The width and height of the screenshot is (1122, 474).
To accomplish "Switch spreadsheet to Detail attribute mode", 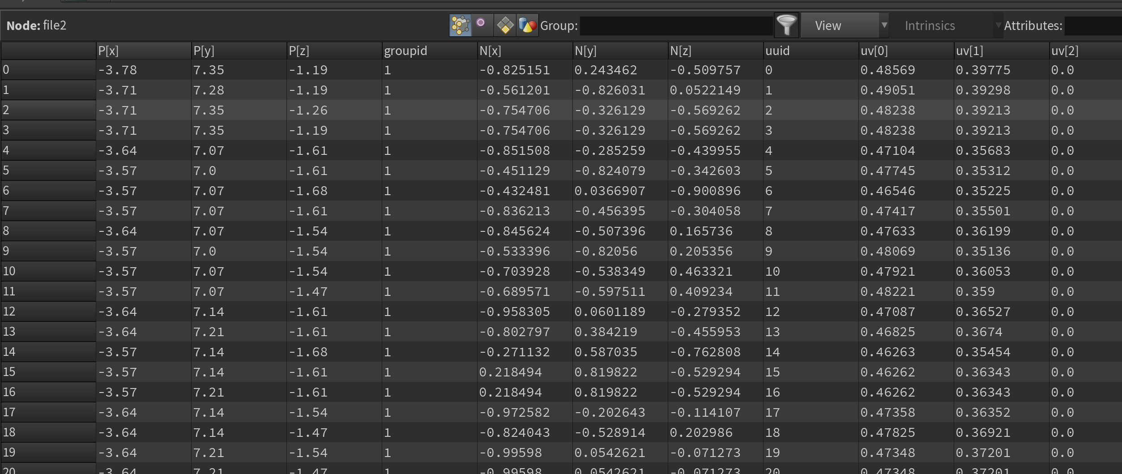I will [x=527, y=25].
